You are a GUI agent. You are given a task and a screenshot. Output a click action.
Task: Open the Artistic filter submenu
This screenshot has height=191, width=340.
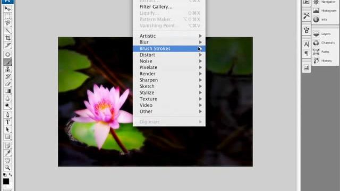tap(169, 36)
